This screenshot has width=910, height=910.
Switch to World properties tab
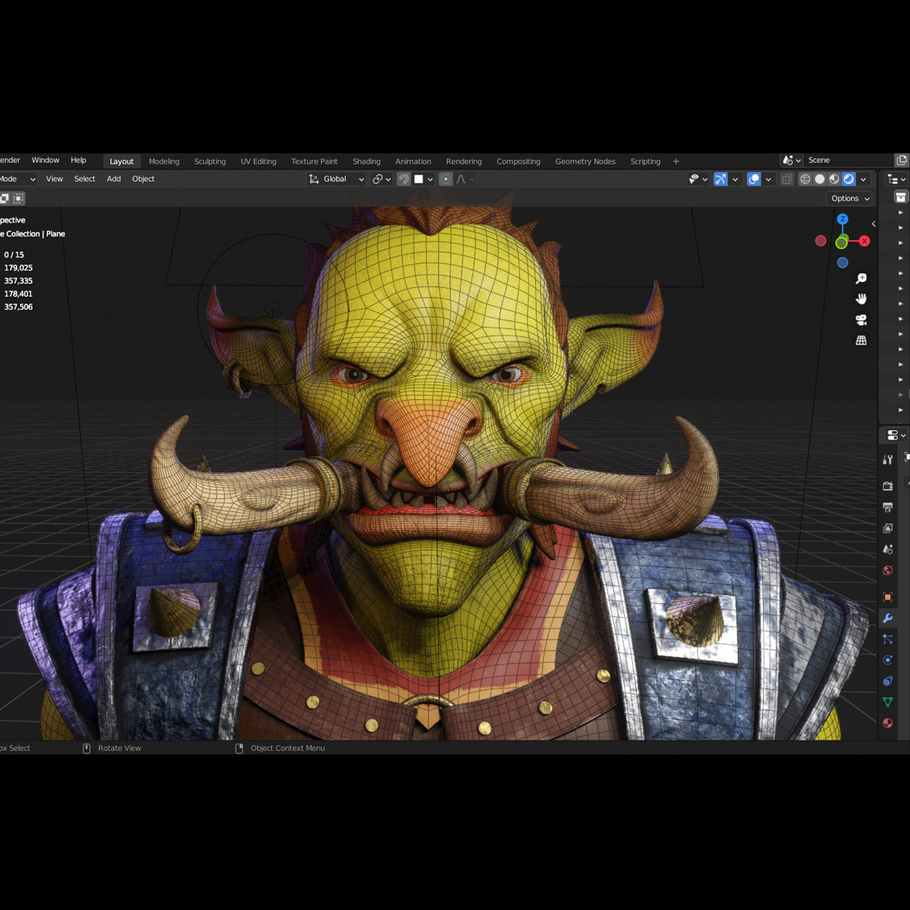(889, 570)
